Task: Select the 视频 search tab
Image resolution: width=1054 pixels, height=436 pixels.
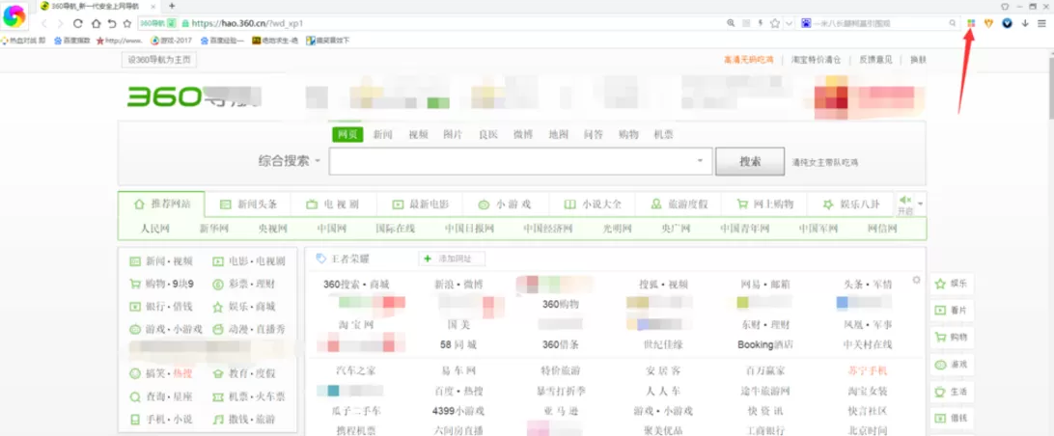Action: coord(418,134)
